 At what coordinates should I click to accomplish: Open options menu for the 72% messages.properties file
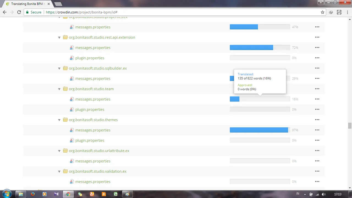tap(317, 48)
